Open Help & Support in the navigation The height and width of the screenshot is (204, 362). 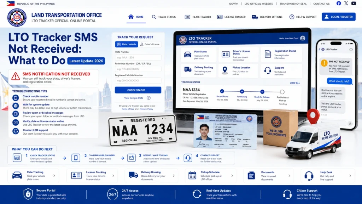click(303, 17)
